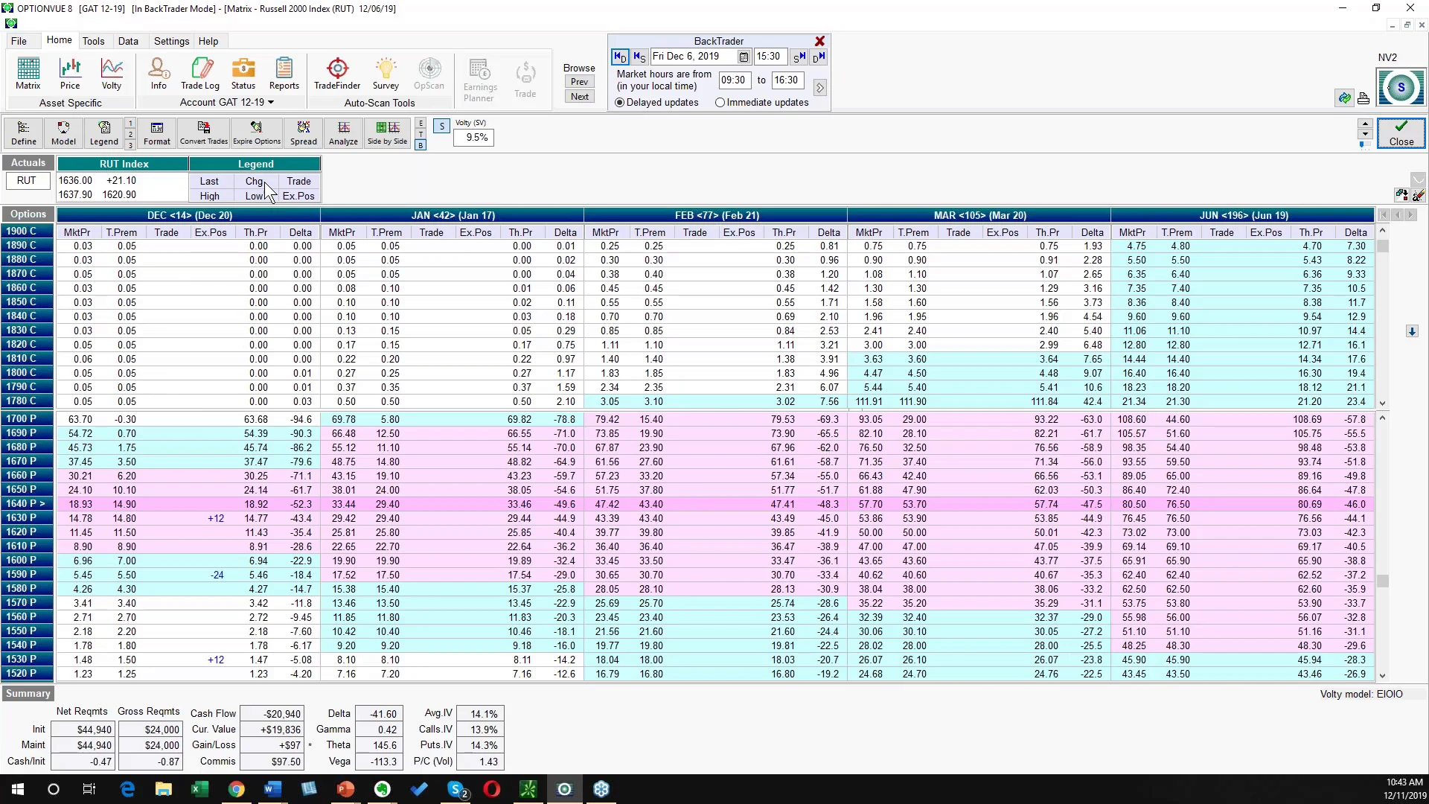The image size is (1429, 804).
Task: Open the Survey auto-scan tool
Action: pyautogui.click(x=386, y=74)
